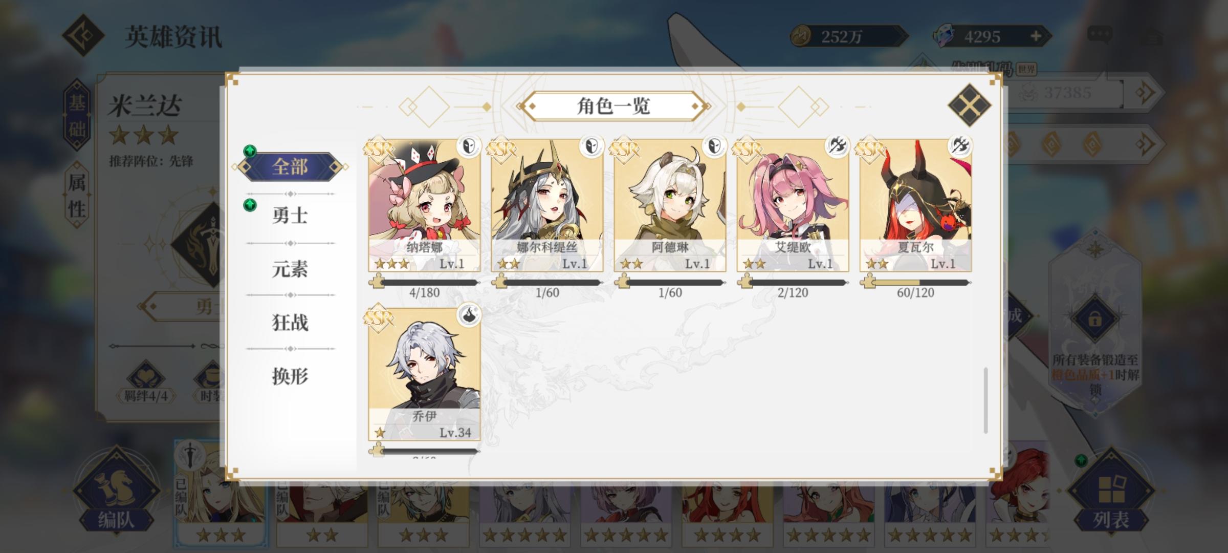Open the chat bubble icon at top right
This screenshot has height=553, width=1228.
pos(1099,36)
